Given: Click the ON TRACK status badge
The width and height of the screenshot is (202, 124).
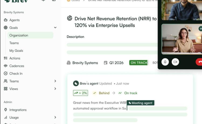Looking at the screenshot, I should (139, 63).
